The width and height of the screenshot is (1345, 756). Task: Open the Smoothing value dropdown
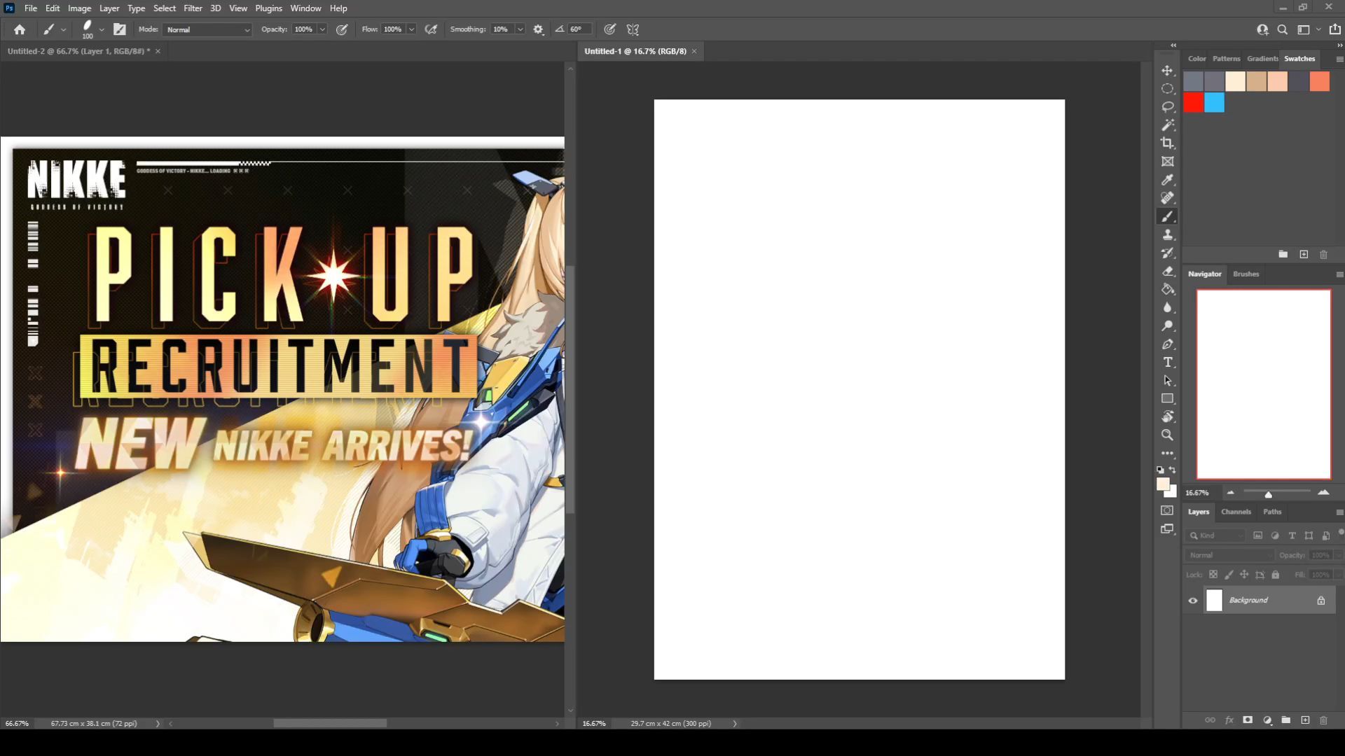click(x=520, y=29)
